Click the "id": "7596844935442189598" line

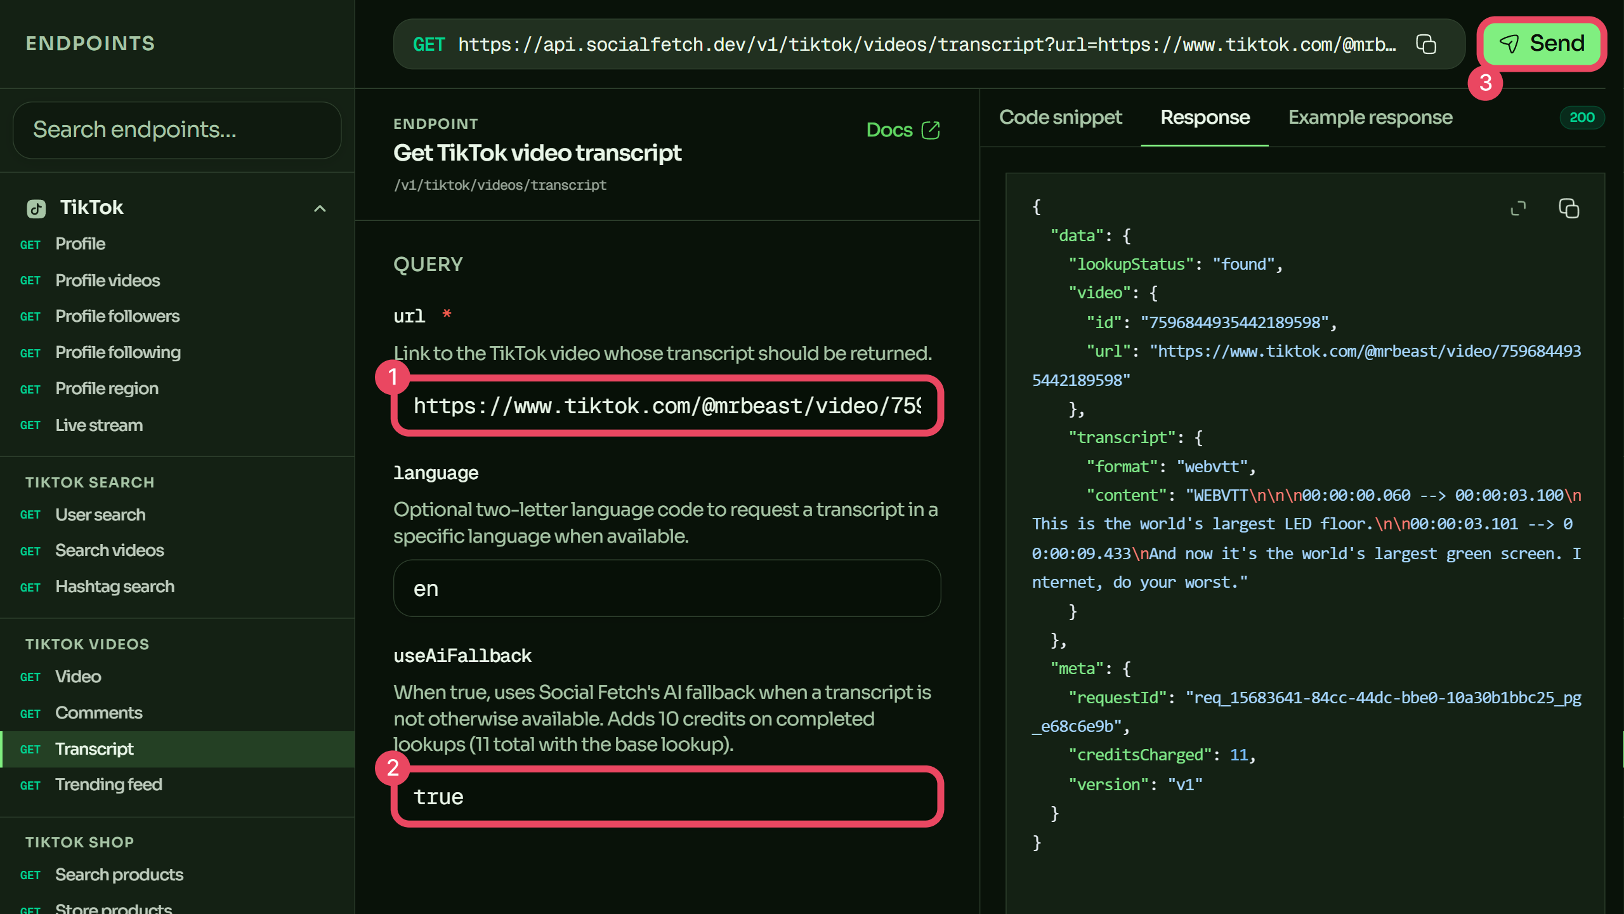(x=1212, y=322)
